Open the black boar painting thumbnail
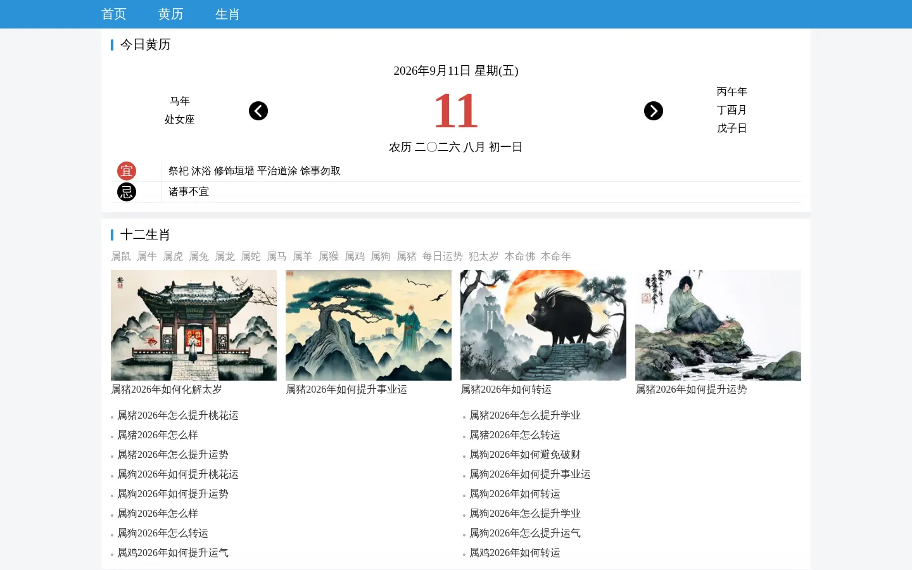The image size is (912, 570). pyautogui.click(x=543, y=325)
